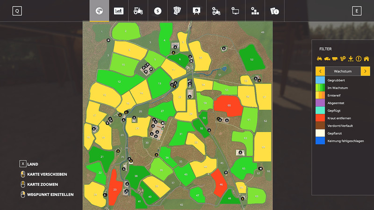Click the Gepflanzt cream swatch

[320, 133]
